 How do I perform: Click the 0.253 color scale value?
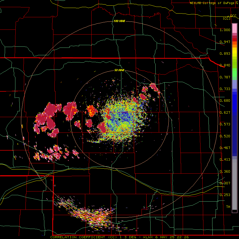pyautogui.click(x=225, y=195)
